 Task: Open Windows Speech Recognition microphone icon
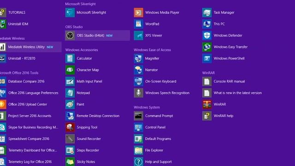point(138,93)
